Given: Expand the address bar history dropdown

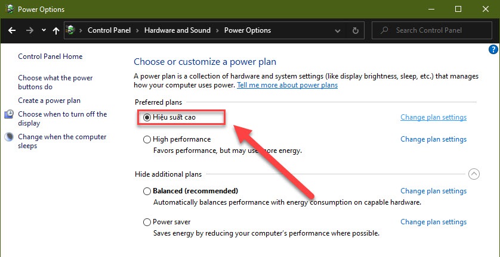Looking at the screenshot, I should [337, 30].
